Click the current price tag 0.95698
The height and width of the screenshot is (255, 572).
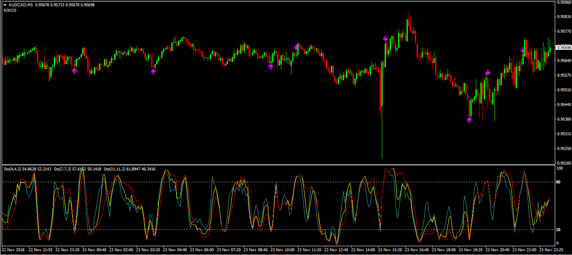563,47
